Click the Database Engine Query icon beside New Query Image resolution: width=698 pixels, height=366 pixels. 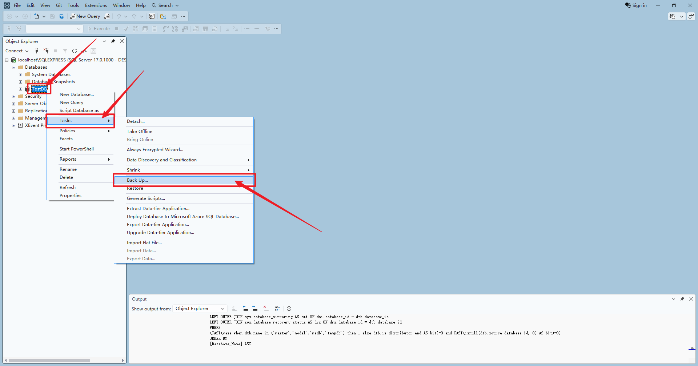pyautogui.click(x=107, y=16)
